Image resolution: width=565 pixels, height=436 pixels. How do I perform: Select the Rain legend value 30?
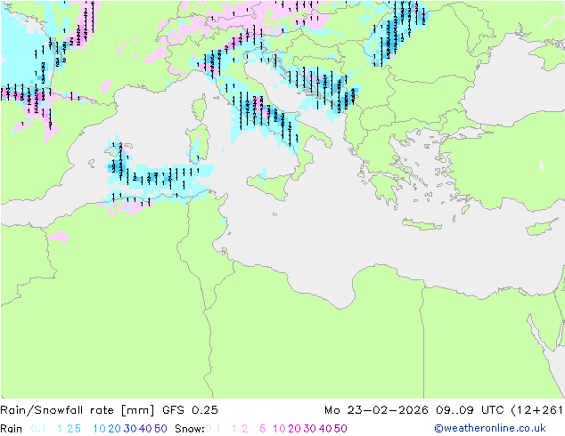pos(130,429)
